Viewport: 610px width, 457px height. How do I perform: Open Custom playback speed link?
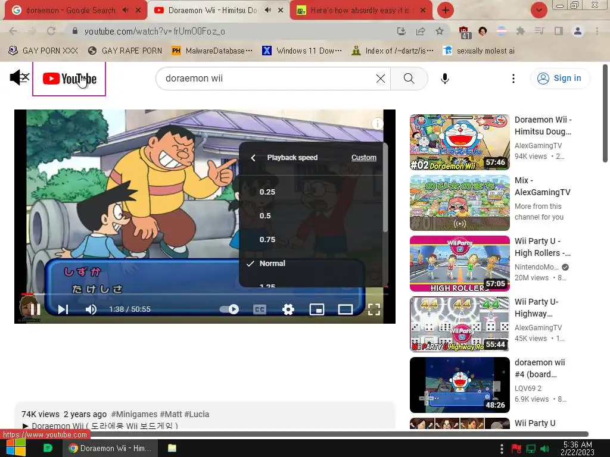click(364, 158)
